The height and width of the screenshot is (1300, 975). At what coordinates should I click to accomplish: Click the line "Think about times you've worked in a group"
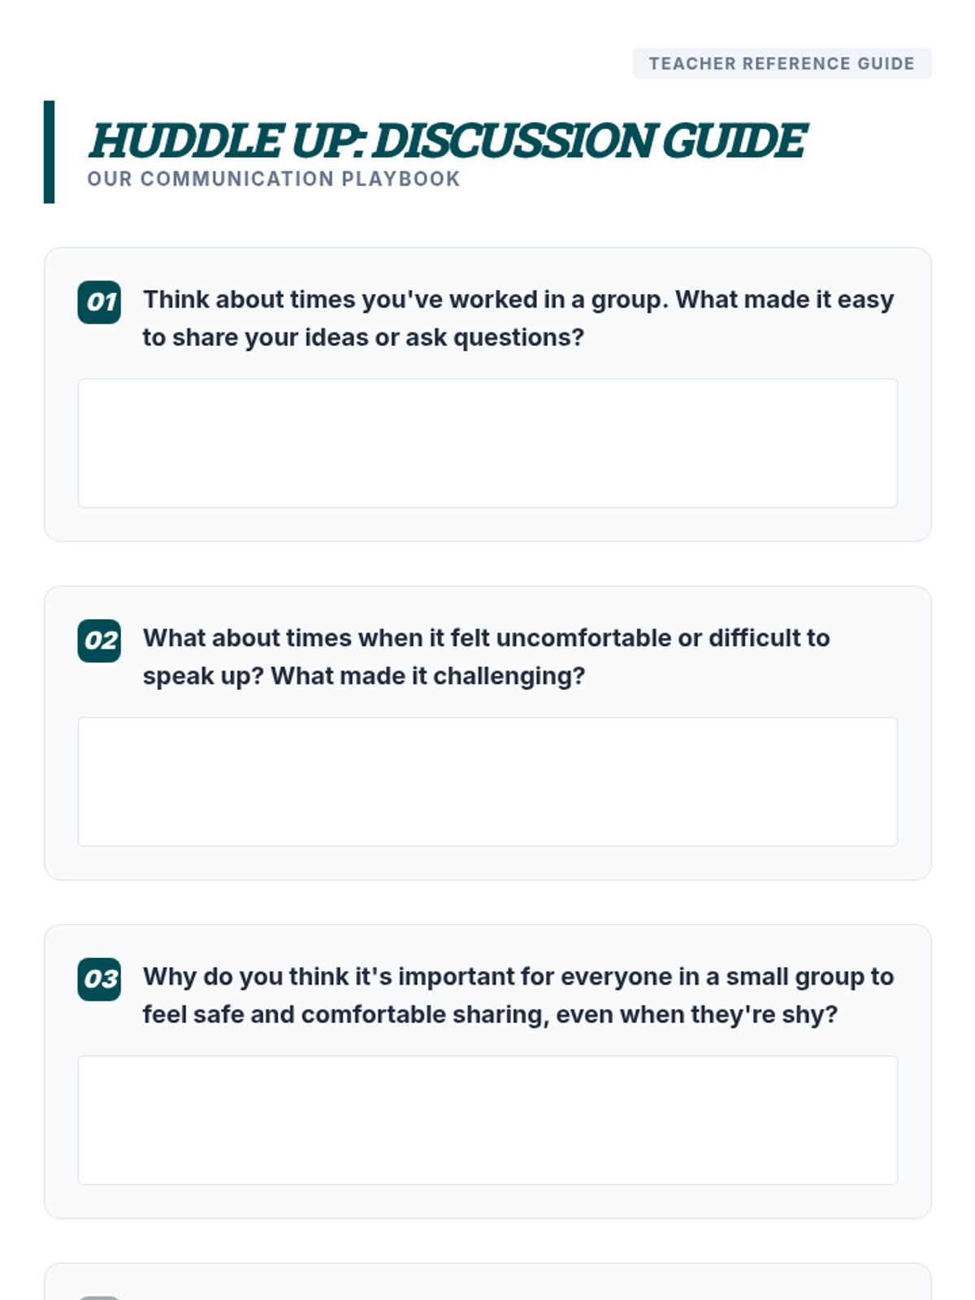[x=518, y=300]
